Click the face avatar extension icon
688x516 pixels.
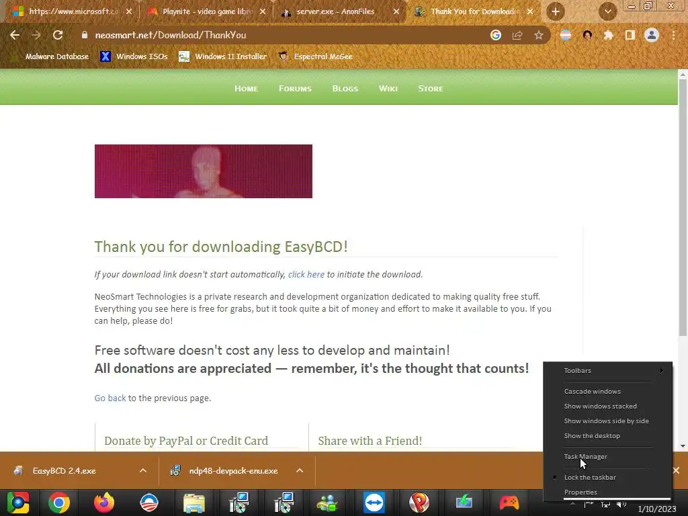click(587, 35)
